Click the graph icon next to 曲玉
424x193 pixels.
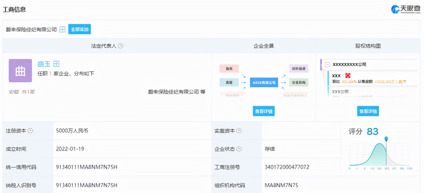[56, 64]
